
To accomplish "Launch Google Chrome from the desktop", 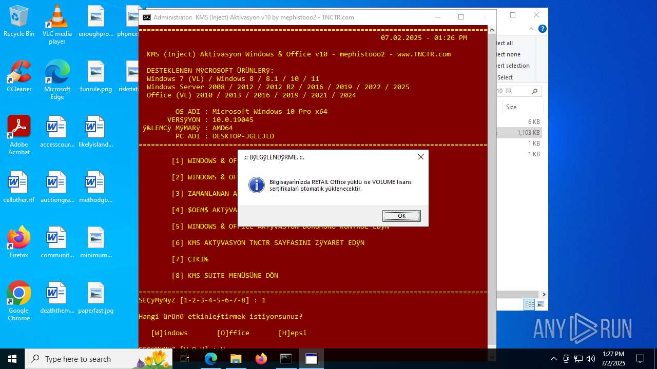I will [x=19, y=301].
